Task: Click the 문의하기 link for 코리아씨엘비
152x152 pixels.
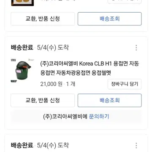Action: (99, 117)
